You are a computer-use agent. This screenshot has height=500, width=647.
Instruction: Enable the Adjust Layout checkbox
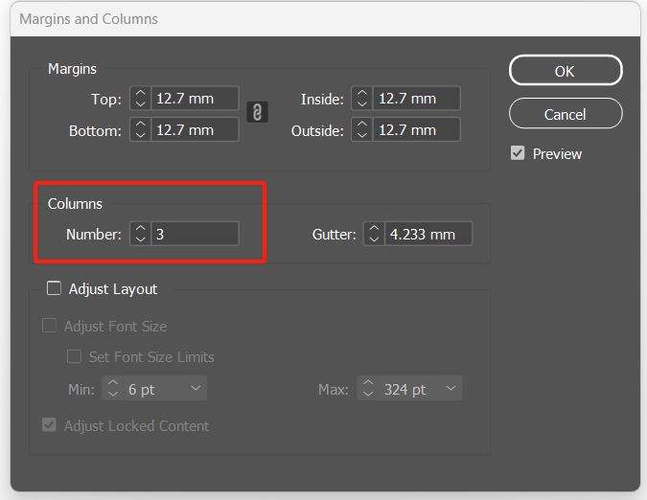coord(54,288)
